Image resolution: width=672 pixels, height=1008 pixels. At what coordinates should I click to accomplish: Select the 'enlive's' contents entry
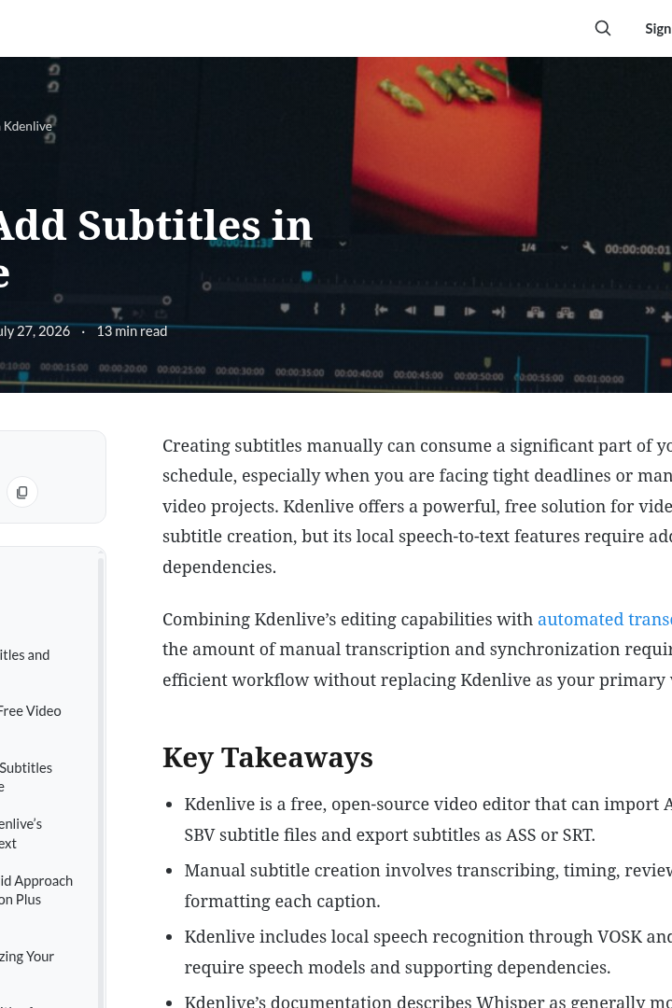pyautogui.click(x=21, y=833)
